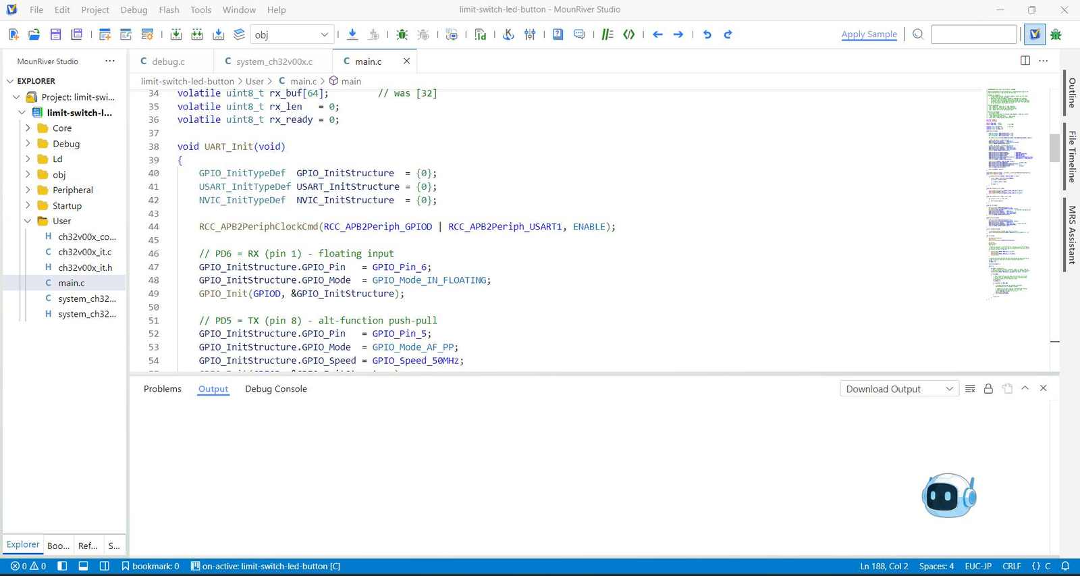Open the Flash menu

169,9
